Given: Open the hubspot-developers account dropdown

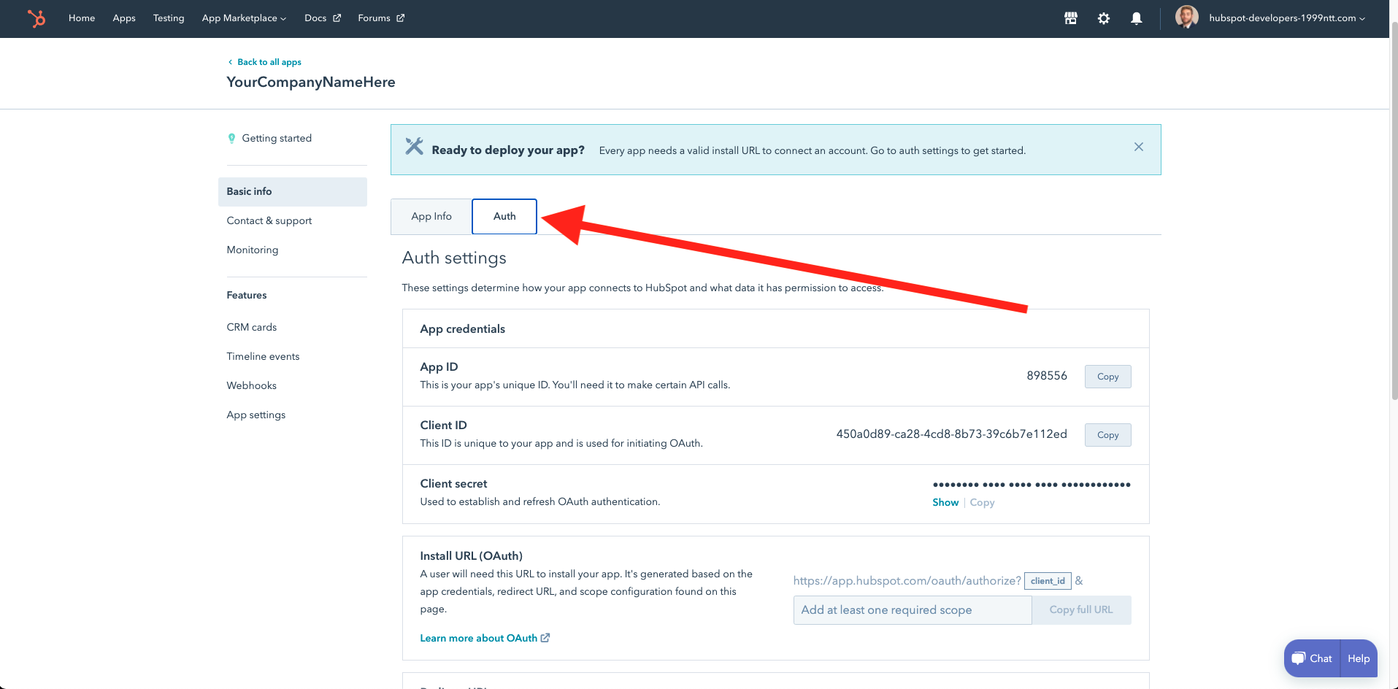Looking at the screenshot, I should tap(1287, 18).
